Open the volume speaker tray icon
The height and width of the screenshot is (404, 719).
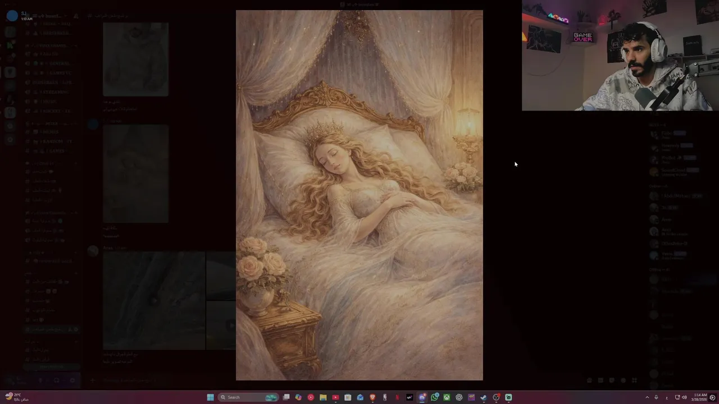684,397
